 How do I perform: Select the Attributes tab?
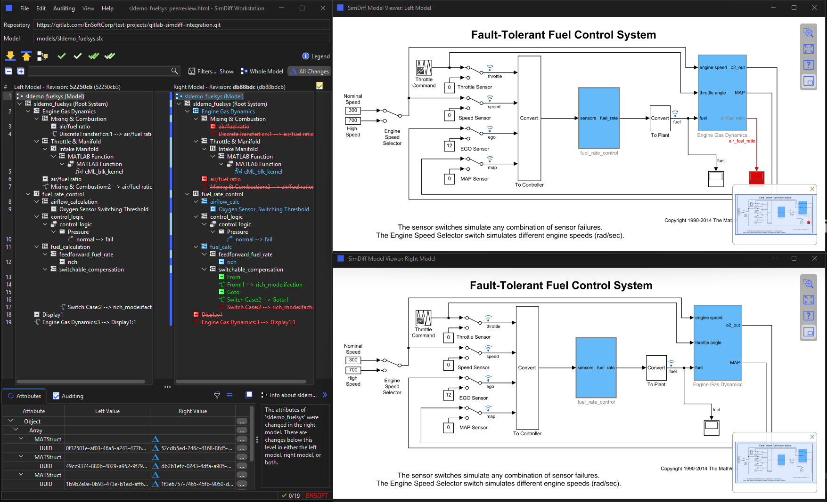tap(25, 396)
